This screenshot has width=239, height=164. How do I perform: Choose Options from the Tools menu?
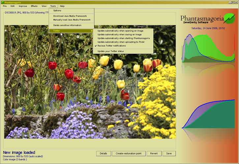tap(57, 10)
